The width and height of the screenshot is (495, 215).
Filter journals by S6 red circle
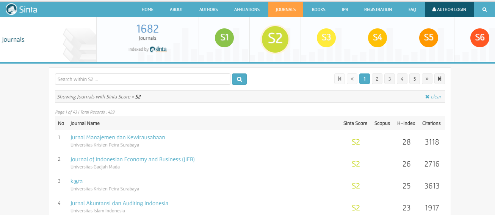479,37
